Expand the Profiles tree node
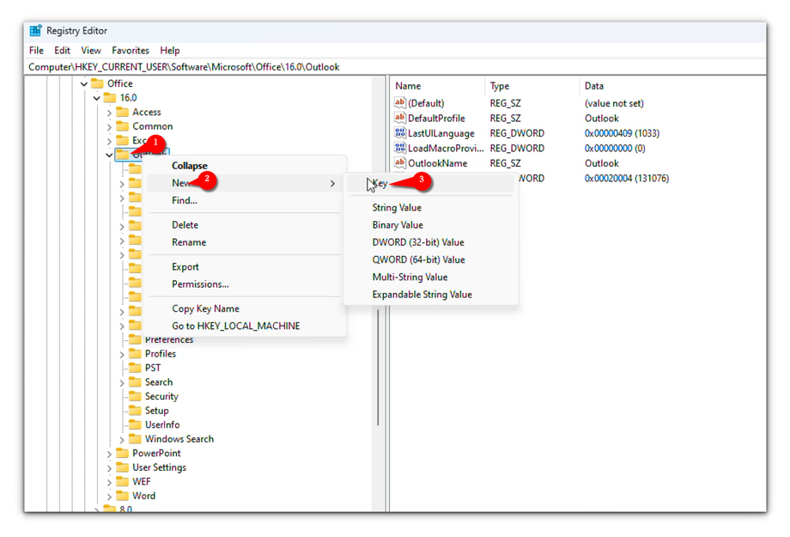Image resolution: width=790 pixels, height=537 pixels. [122, 355]
